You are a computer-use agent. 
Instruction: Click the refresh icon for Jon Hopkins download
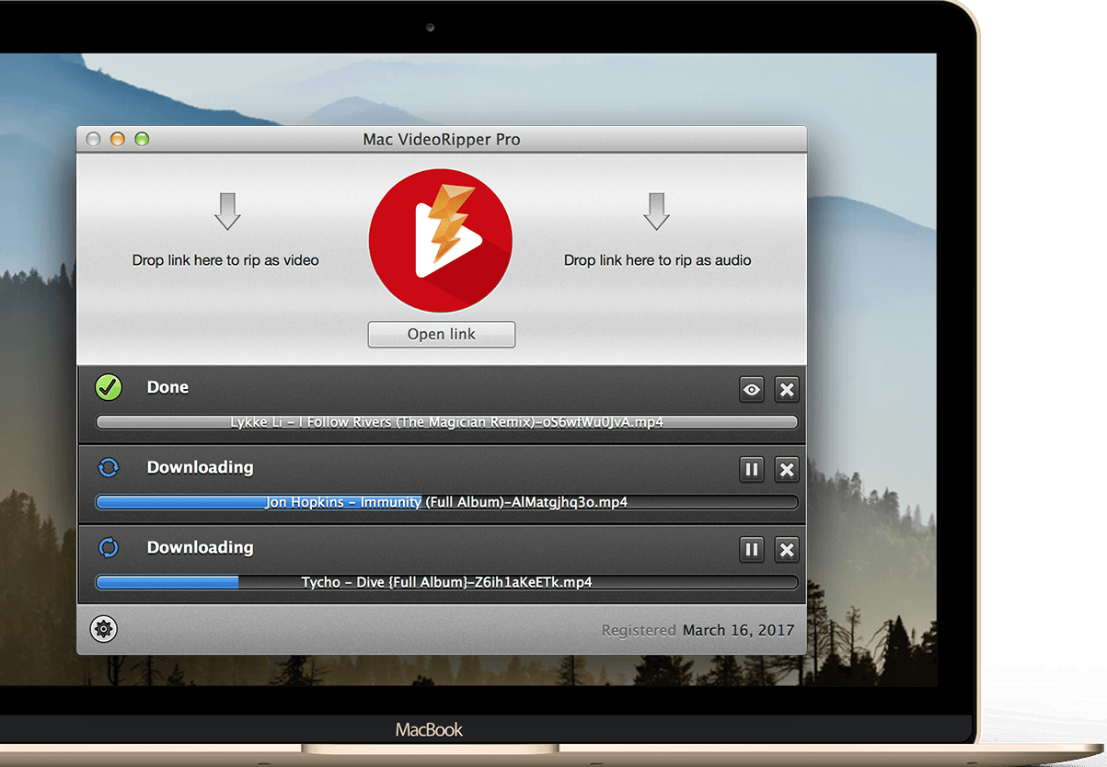(x=109, y=467)
